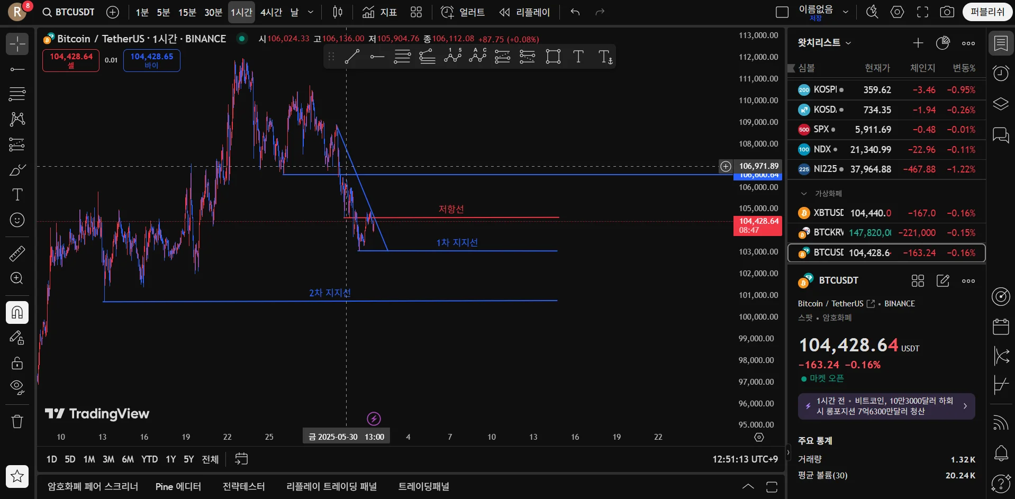Viewport: 1015px width, 499px height.
Task: Collapse the 가상화폐 watchlist section
Action: click(804, 194)
